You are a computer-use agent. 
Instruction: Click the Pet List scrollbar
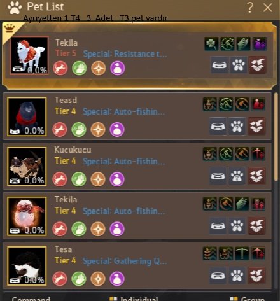point(276,137)
